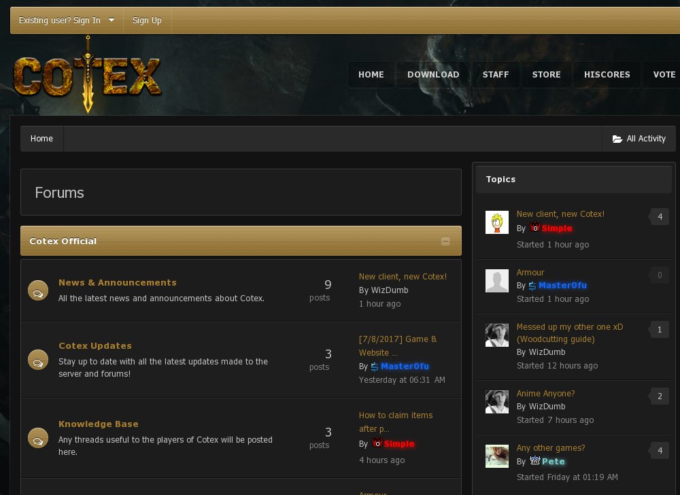Select STORE in the navigation bar
The width and height of the screenshot is (680, 495).
point(547,75)
